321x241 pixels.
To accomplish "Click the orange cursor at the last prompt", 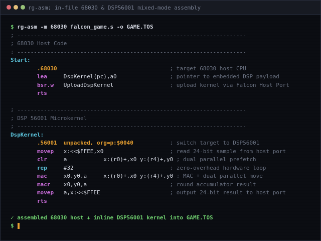I will pos(19,226).
